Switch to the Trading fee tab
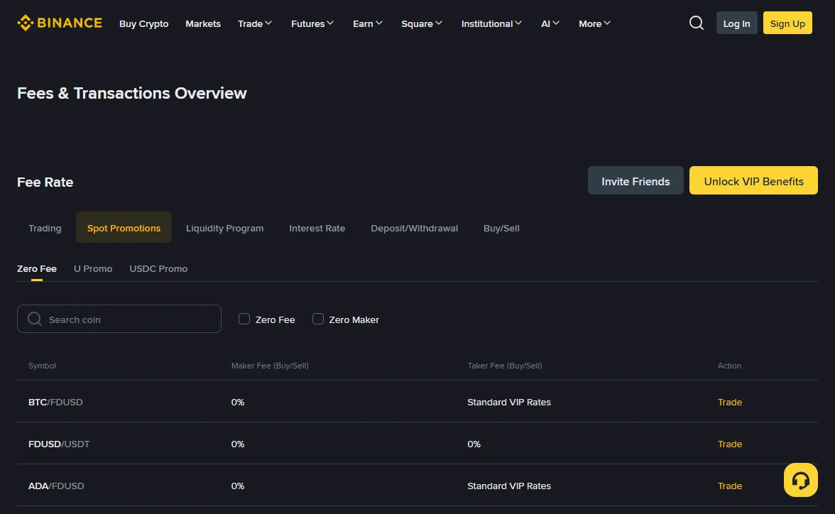This screenshot has height=514, width=835. pyautogui.click(x=45, y=228)
